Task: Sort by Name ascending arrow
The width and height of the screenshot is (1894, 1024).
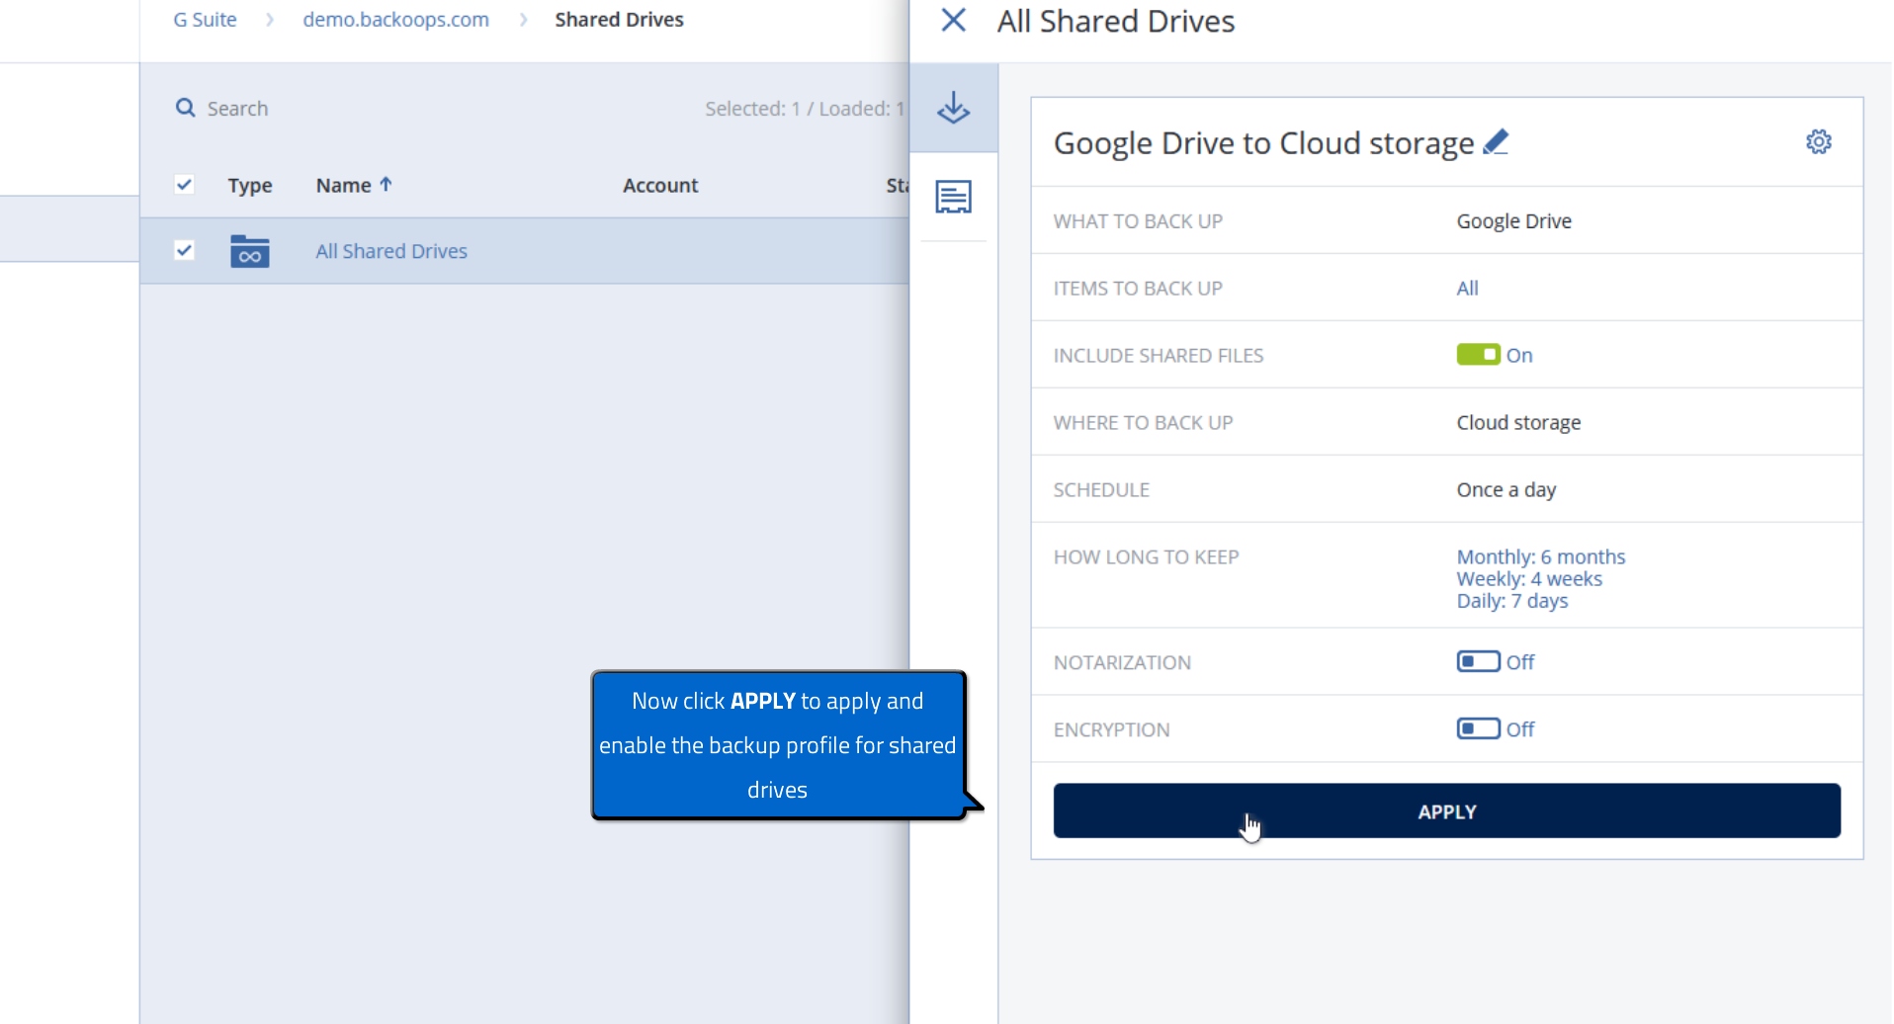Action: 386,184
